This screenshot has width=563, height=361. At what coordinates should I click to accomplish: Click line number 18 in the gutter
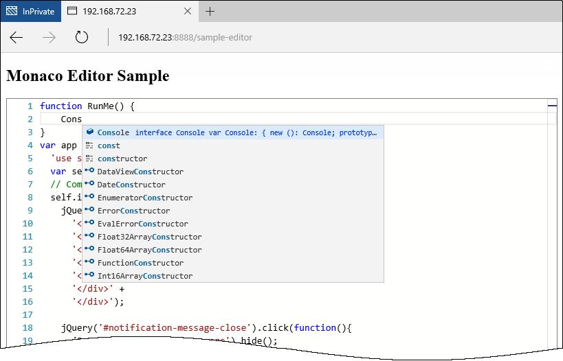(27, 328)
